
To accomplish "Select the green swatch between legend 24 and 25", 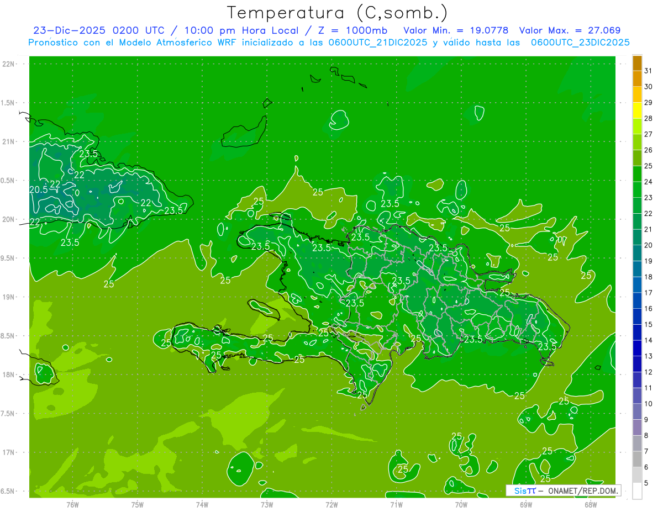I will pos(637,174).
